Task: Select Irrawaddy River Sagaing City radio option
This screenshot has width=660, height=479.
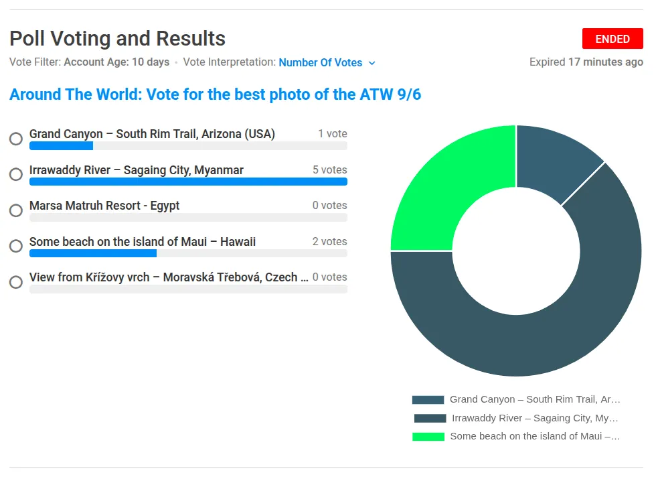Action: point(16,174)
